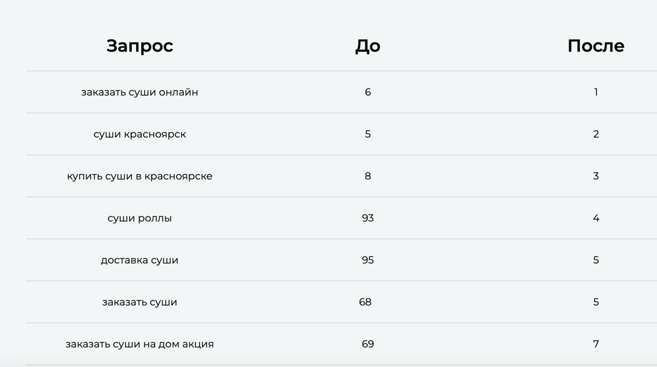The width and height of the screenshot is (657, 367).
Task: Click the До value 8 in the table
Action: point(368,176)
